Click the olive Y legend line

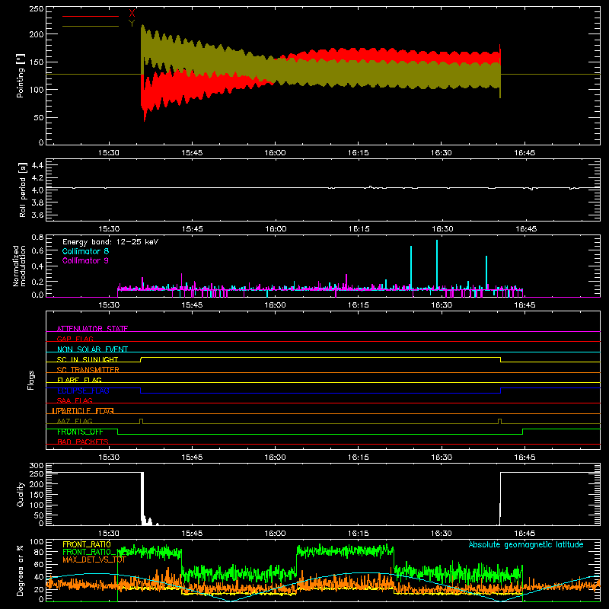tap(91, 26)
